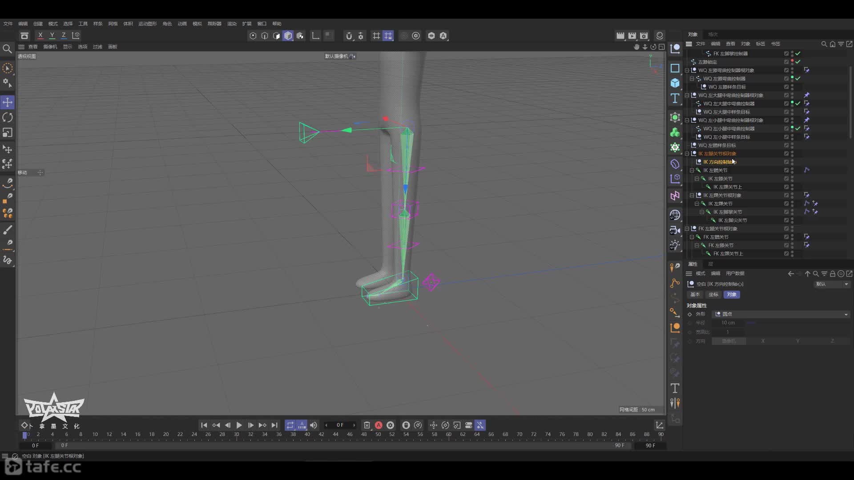Click the current frame 0 F field
854x480 pixels.
click(340, 425)
